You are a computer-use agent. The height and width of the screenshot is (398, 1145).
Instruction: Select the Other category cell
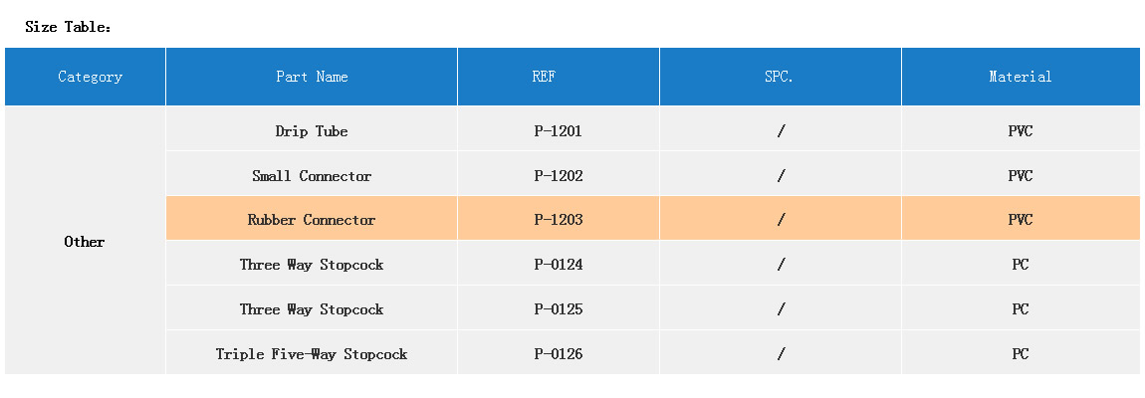pyautogui.click(x=85, y=242)
